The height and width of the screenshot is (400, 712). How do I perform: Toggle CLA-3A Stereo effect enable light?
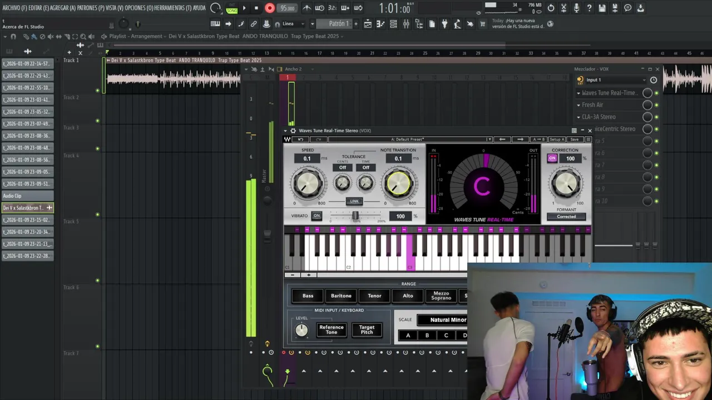[656, 117]
